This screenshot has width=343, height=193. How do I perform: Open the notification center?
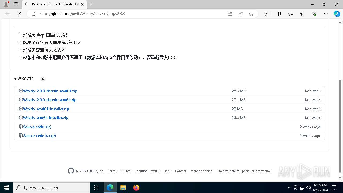(x=334, y=188)
